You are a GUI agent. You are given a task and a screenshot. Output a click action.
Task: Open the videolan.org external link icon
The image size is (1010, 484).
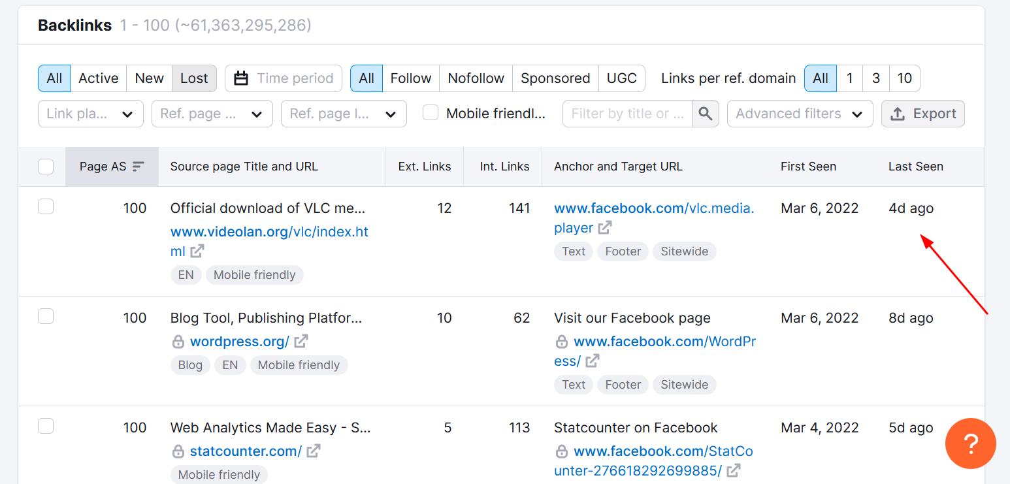tap(197, 251)
